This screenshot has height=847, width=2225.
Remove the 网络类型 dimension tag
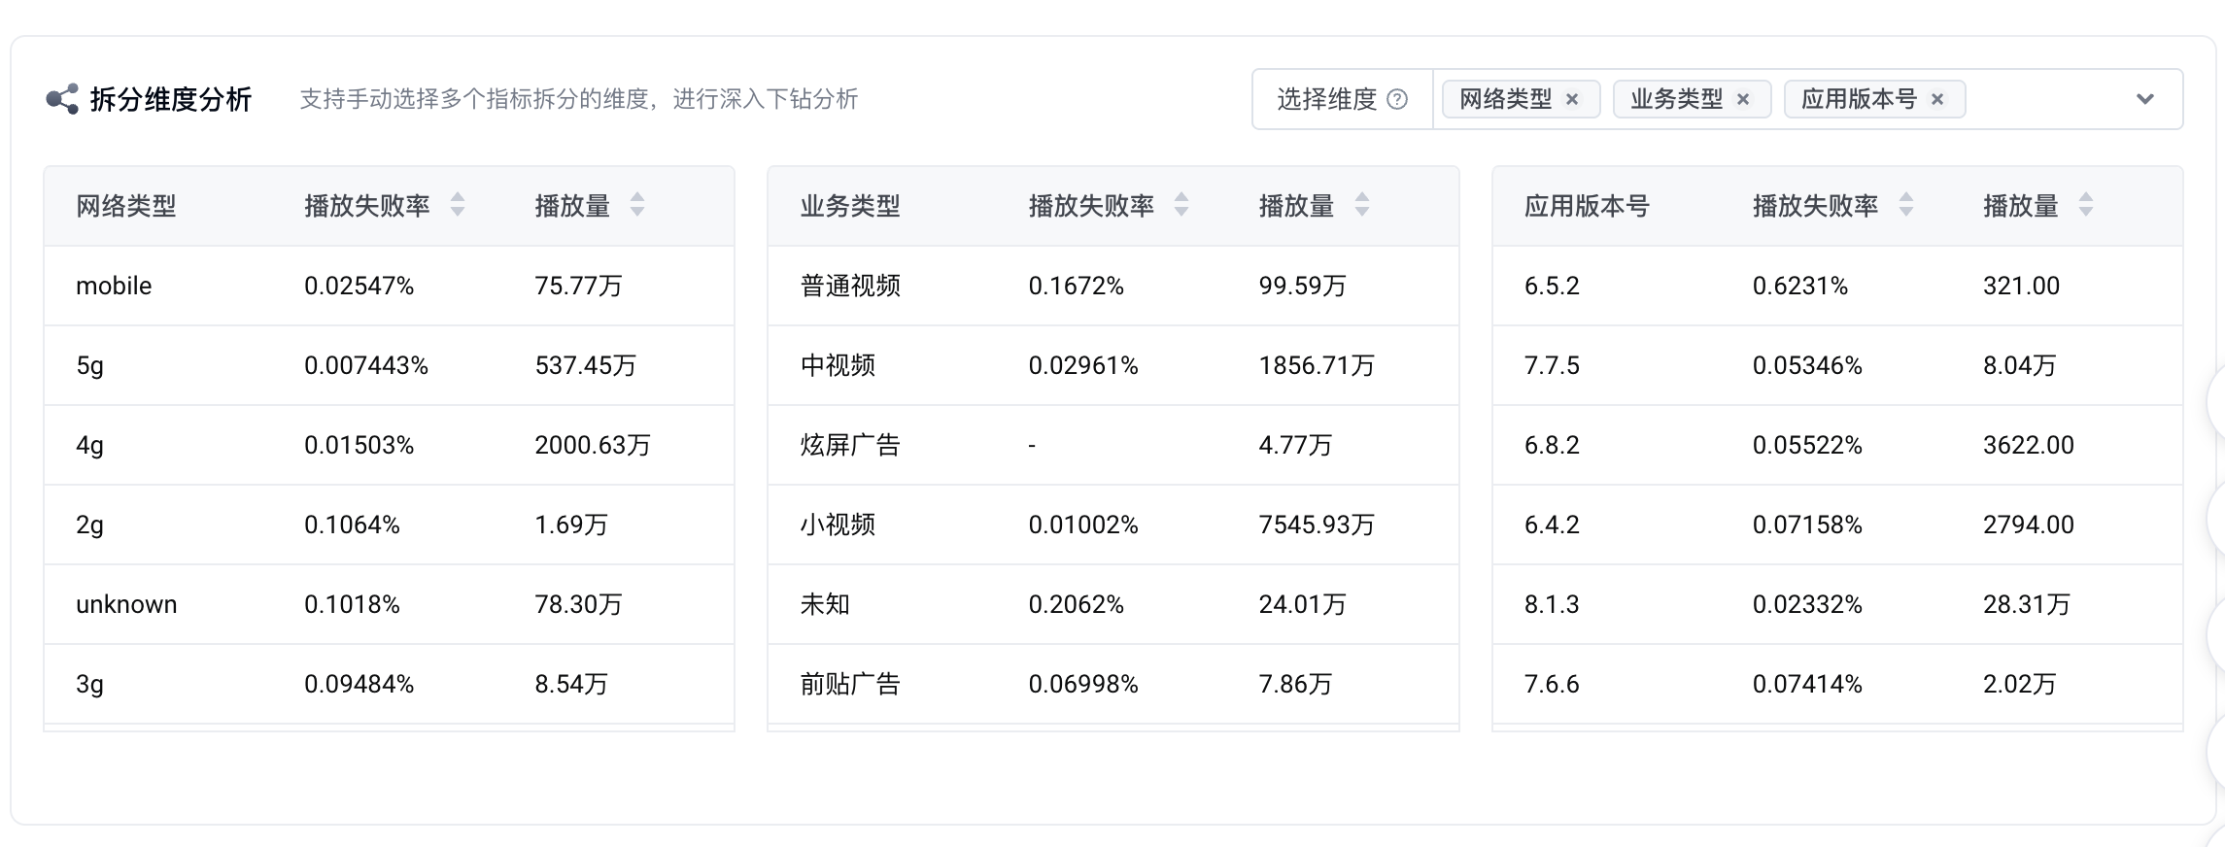pyautogui.click(x=1572, y=99)
